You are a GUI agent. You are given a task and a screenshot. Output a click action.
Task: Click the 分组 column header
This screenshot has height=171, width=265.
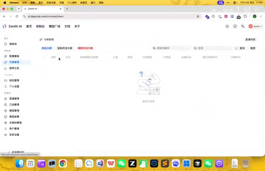coord(115,57)
